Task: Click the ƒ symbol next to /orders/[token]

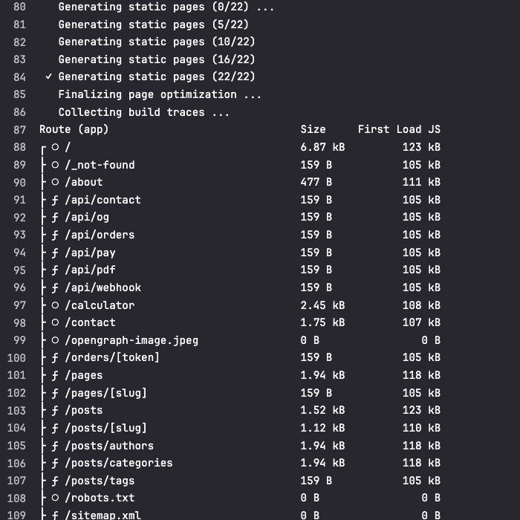Action: 55,357
